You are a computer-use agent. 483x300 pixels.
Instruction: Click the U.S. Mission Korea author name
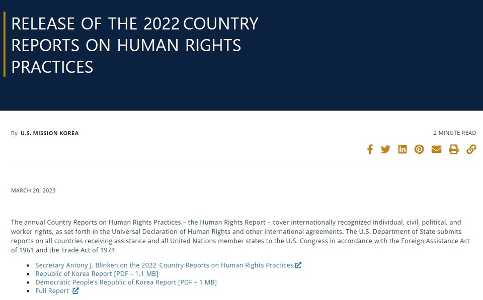49,133
